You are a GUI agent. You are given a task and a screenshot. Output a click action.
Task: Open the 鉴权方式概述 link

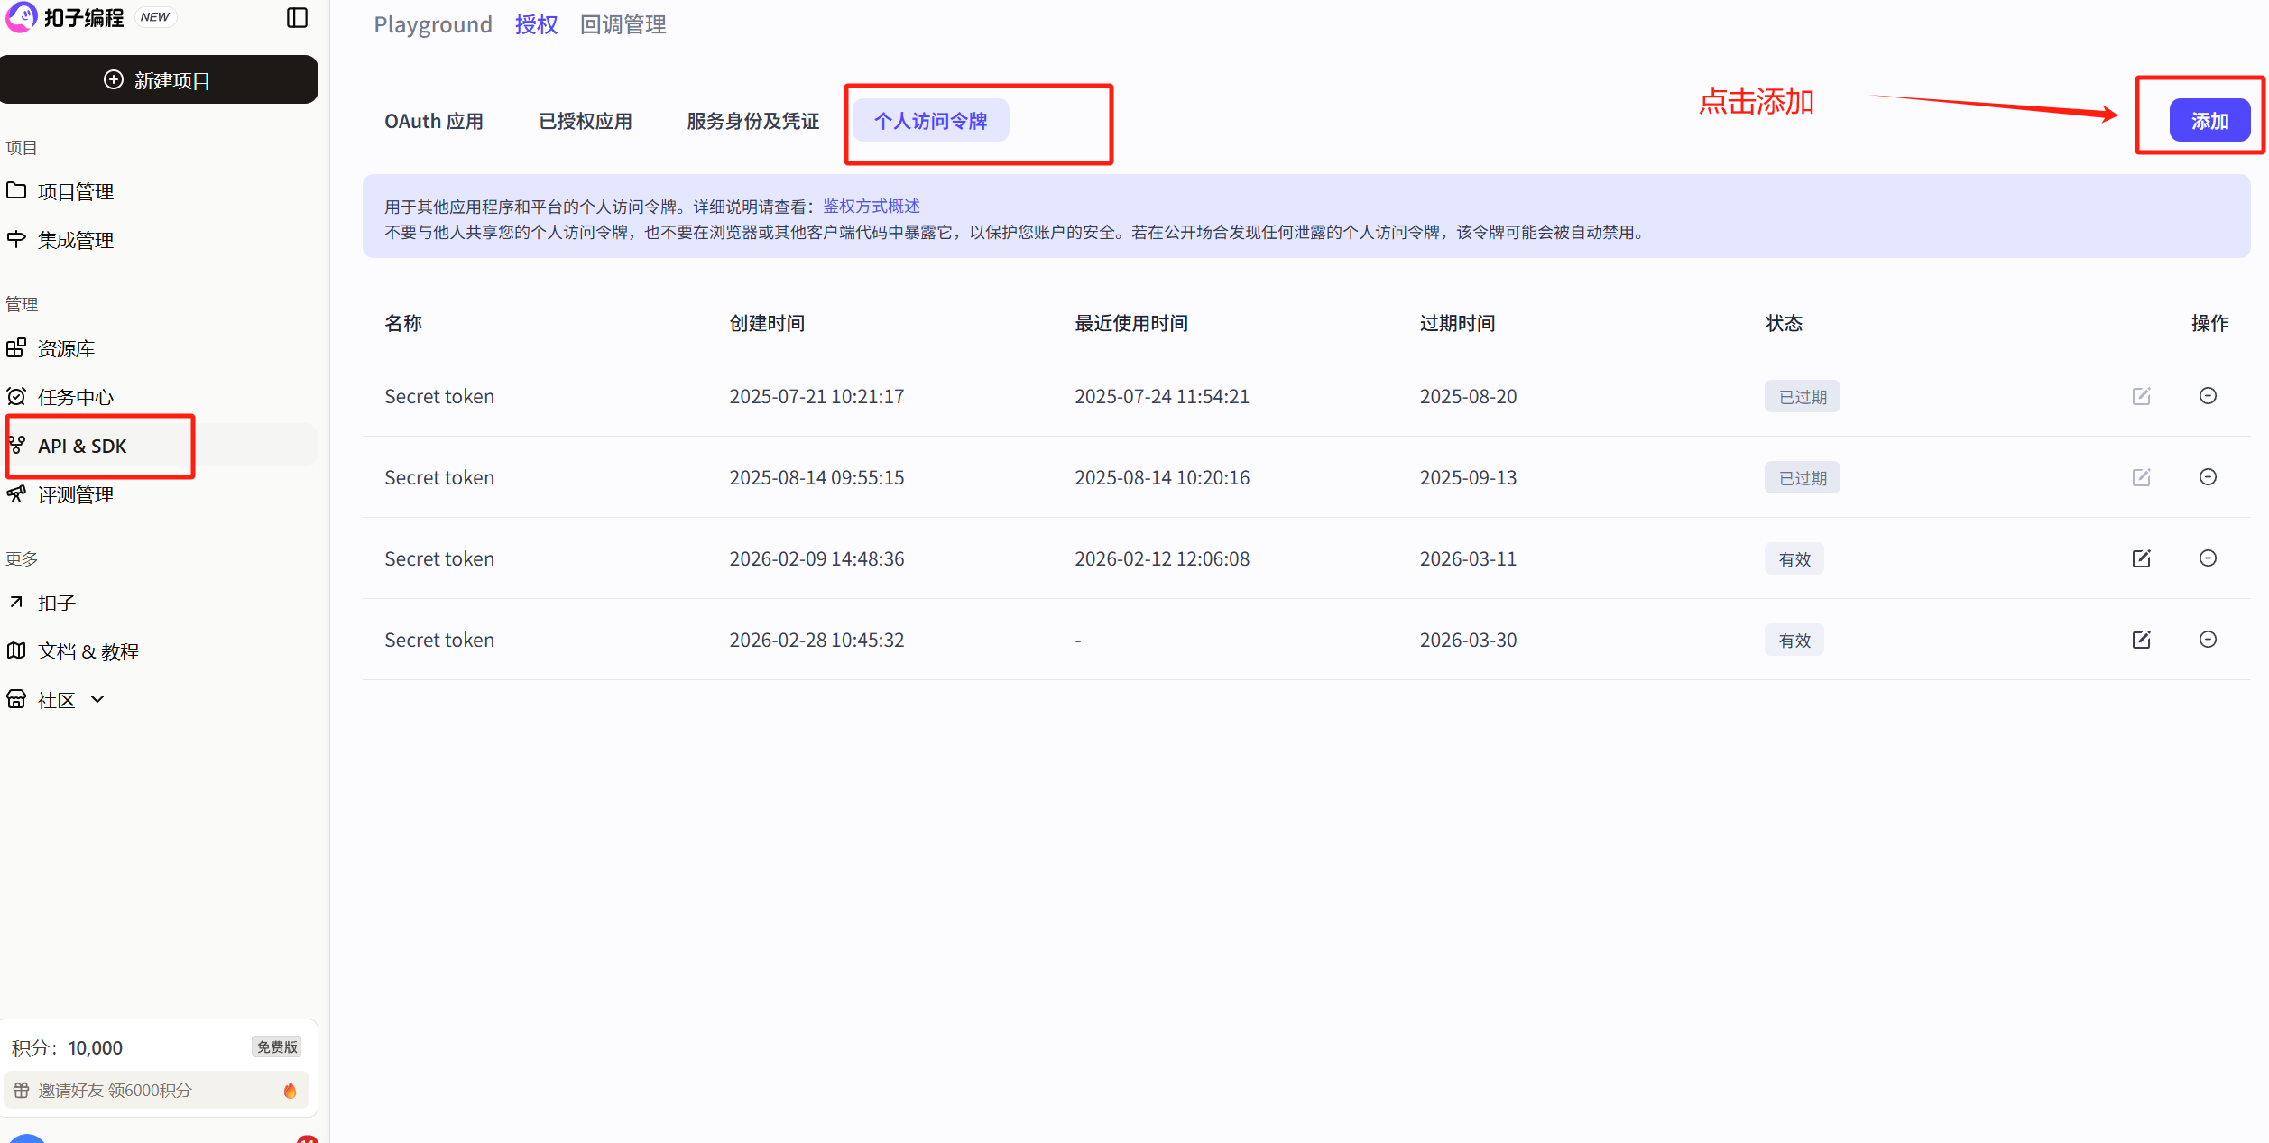point(871,207)
